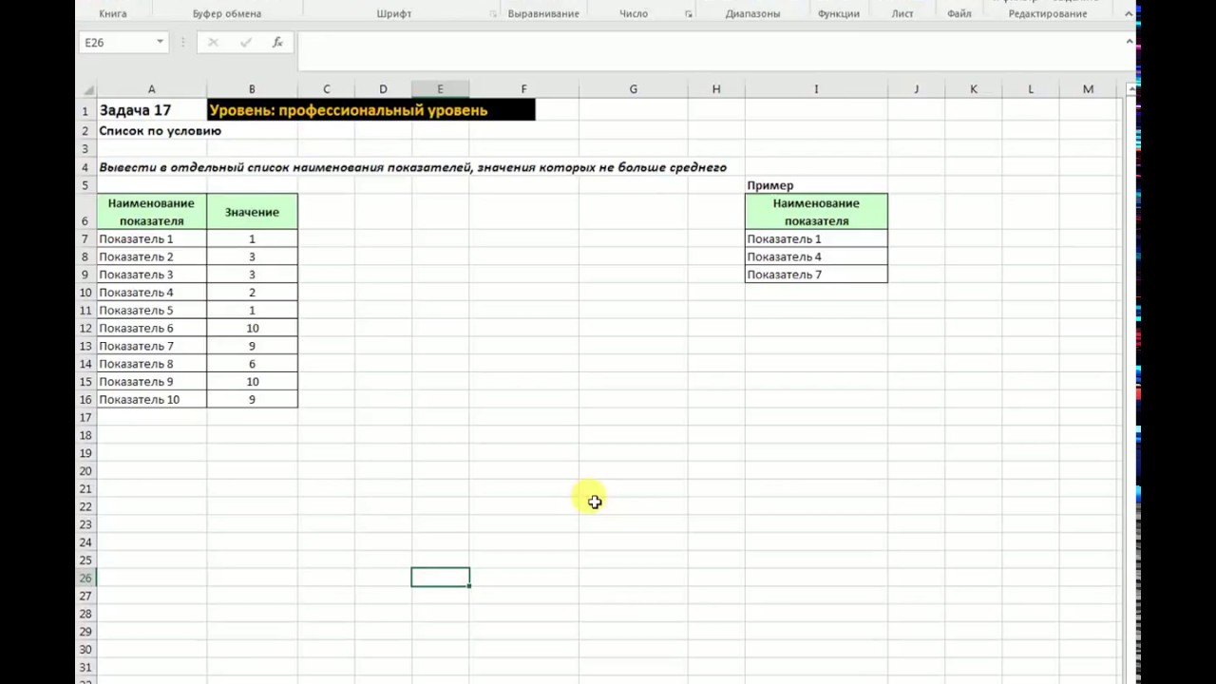1216x684 pixels.
Task: Select column A header
Action: (151, 89)
